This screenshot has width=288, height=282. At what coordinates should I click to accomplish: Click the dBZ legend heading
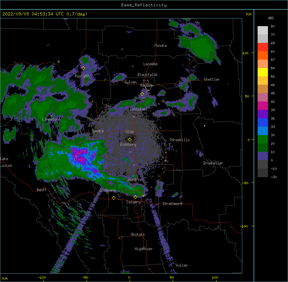pyautogui.click(x=271, y=18)
